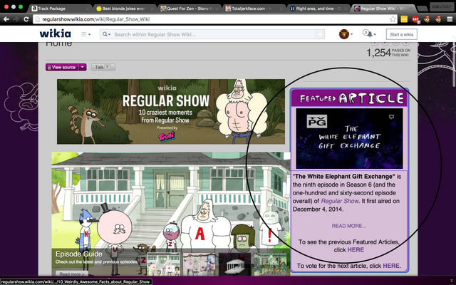The width and height of the screenshot is (456, 285).
Task: Select the second slider thumbnail with Pops
Action: pyautogui.click(x=199, y=264)
